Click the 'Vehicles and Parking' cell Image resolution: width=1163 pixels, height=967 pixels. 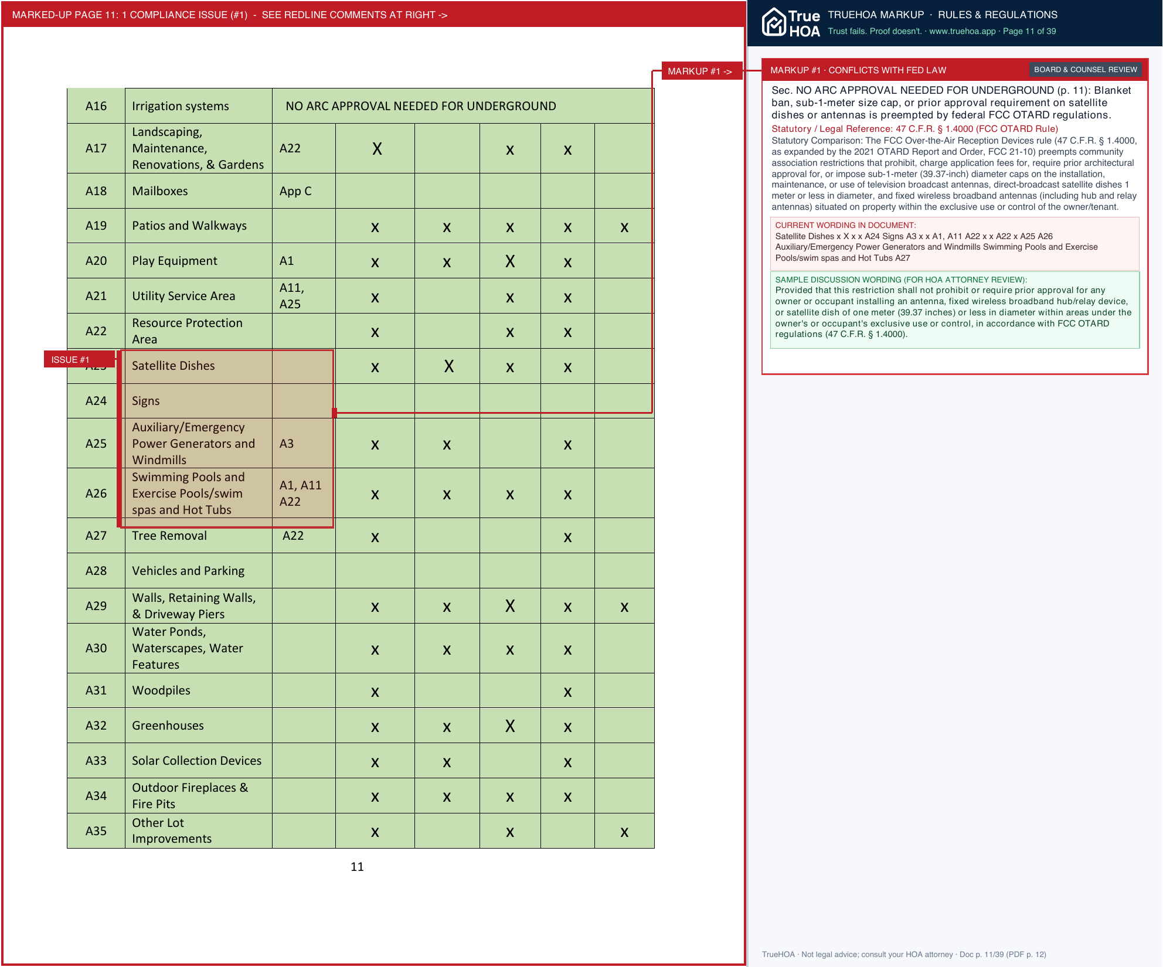point(199,571)
